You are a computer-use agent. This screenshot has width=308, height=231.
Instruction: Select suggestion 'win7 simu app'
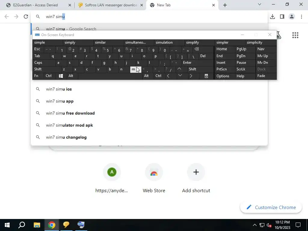[x=149, y=101]
